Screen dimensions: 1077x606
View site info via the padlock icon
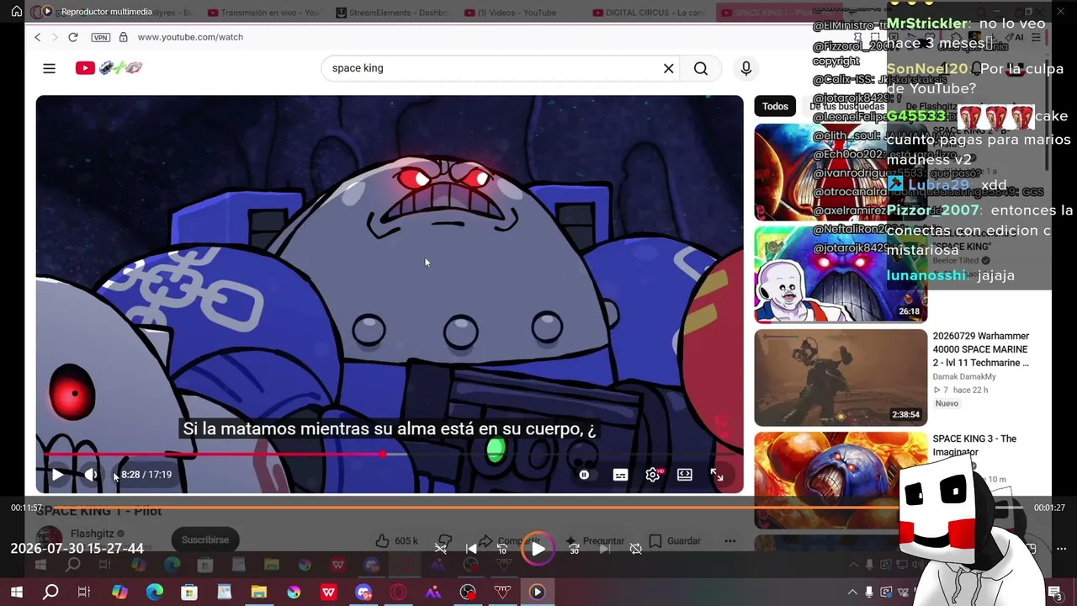[124, 37]
